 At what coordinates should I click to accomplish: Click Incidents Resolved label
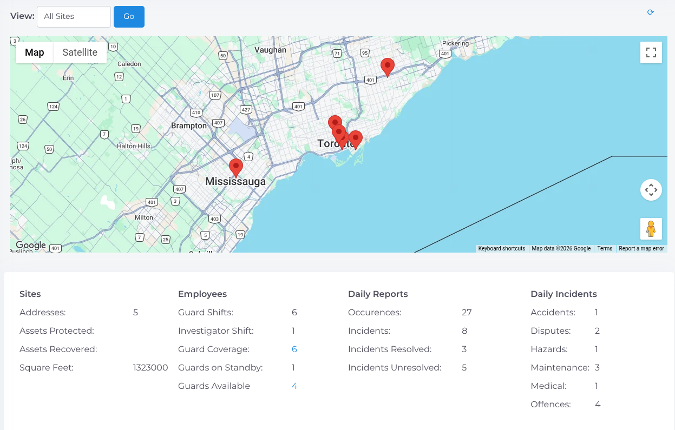pos(390,349)
